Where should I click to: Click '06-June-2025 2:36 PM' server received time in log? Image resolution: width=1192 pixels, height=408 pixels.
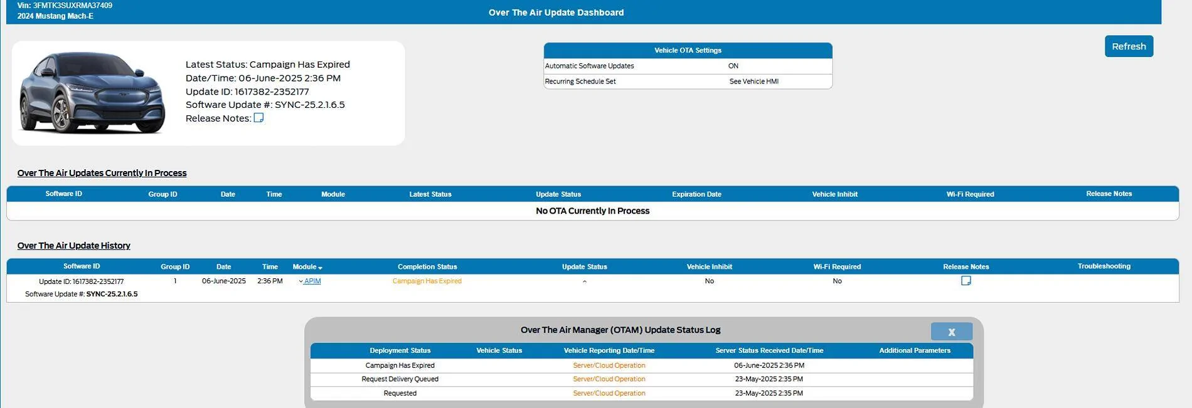pyautogui.click(x=769, y=365)
